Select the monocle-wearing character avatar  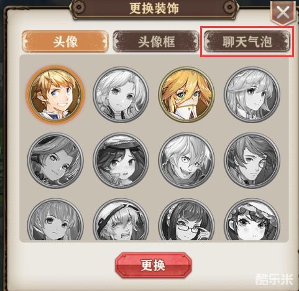point(252,161)
